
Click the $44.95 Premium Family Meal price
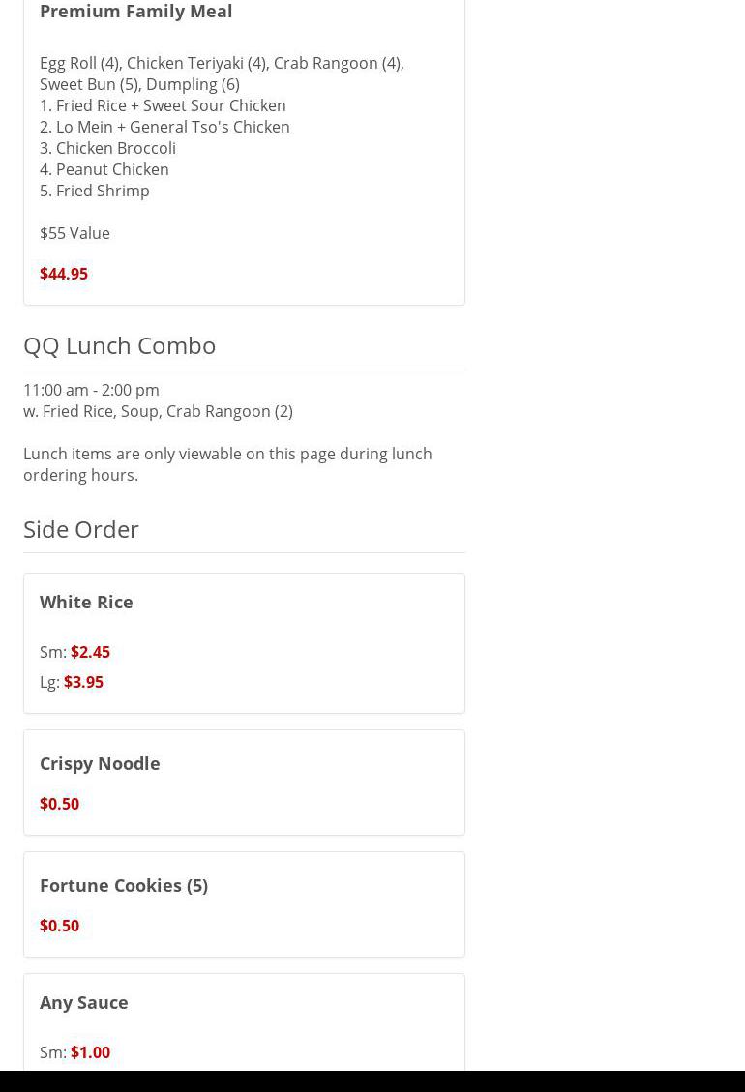[x=64, y=274]
